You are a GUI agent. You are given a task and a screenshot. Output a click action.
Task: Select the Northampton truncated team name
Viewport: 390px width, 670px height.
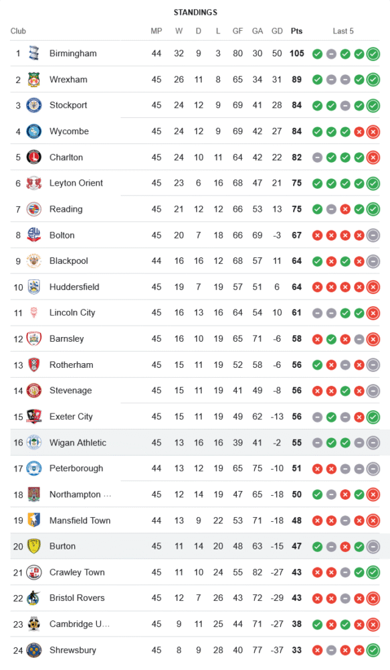pyautogui.click(x=80, y=494)
